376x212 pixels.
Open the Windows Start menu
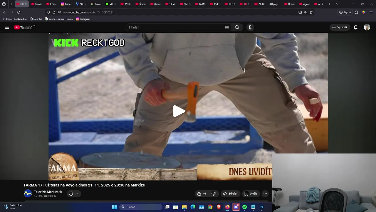tap(114, 207)
